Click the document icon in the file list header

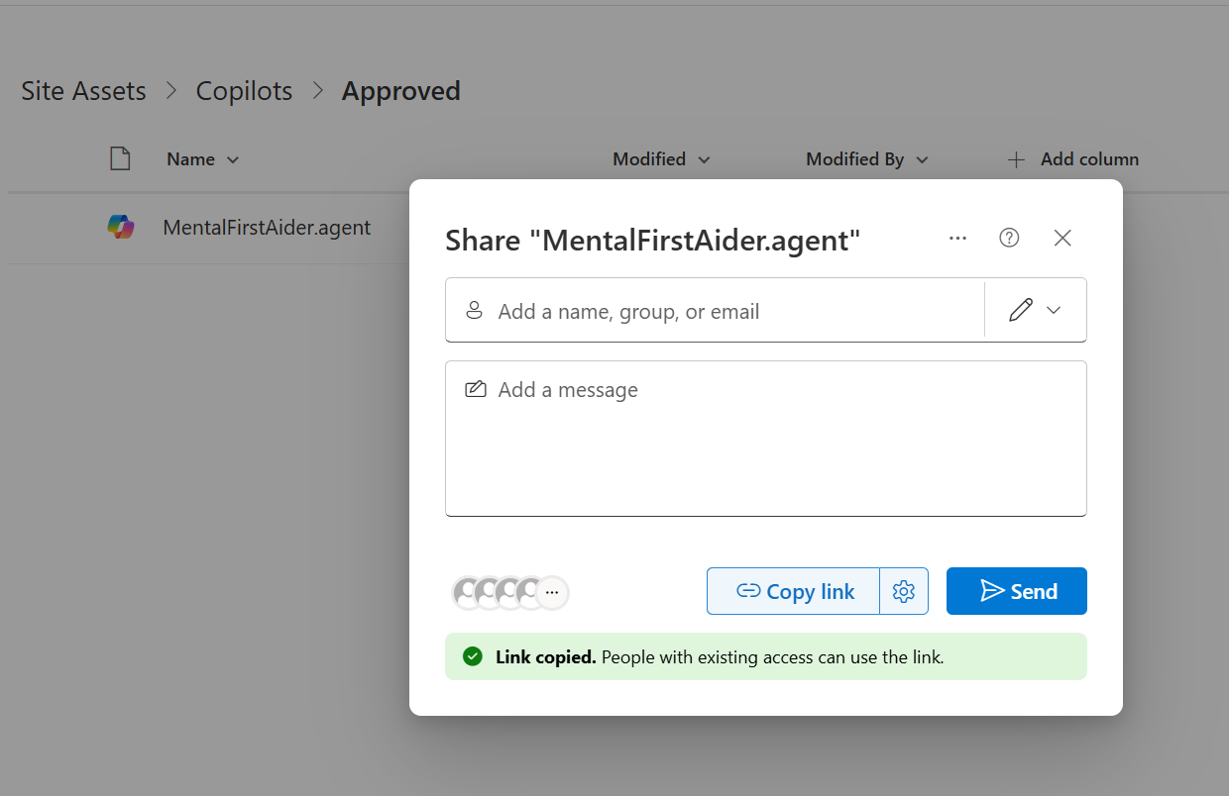(x=120, y=158)
